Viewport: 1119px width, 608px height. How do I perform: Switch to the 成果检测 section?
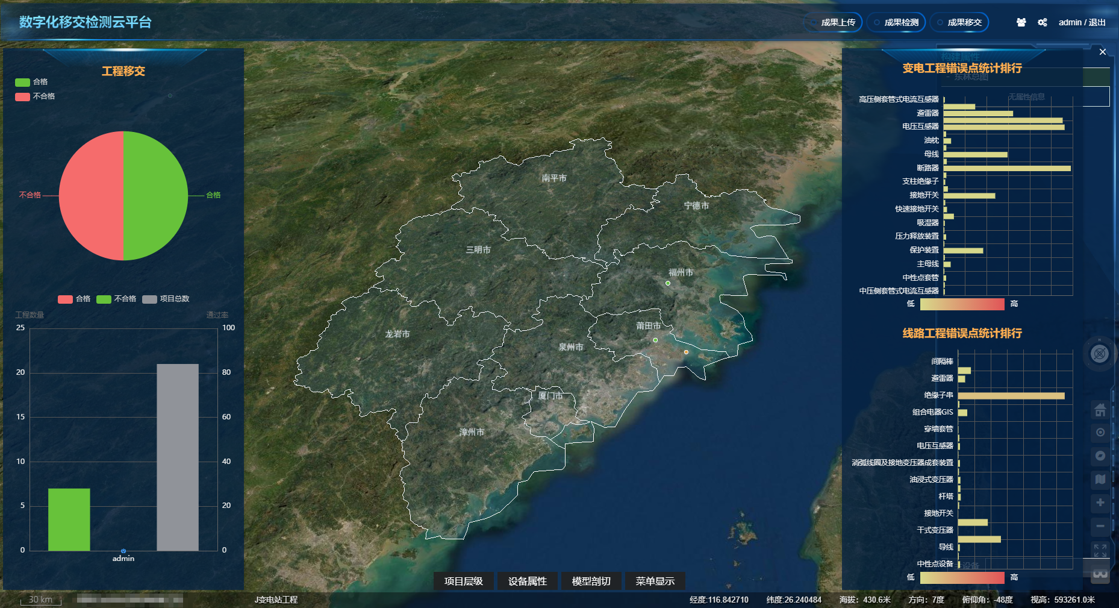(897, 22)
